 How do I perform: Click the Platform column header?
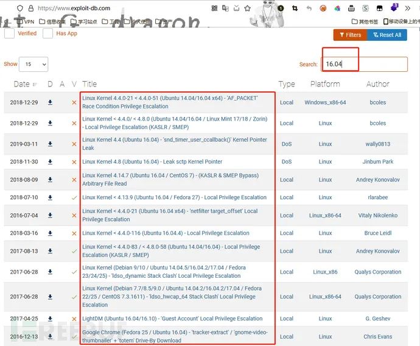click(x=325, y=84)
